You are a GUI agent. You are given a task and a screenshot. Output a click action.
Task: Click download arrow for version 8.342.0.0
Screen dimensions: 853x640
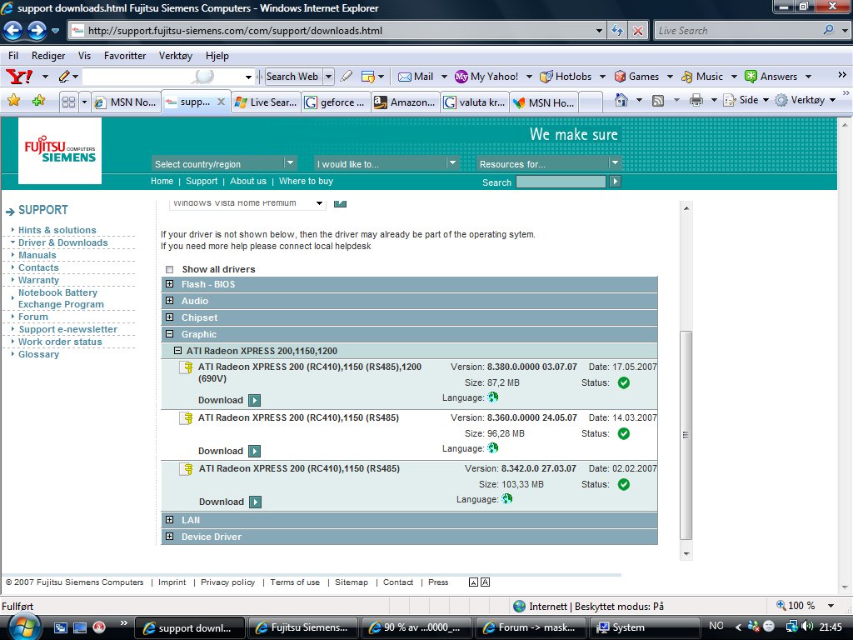point(255,502)
